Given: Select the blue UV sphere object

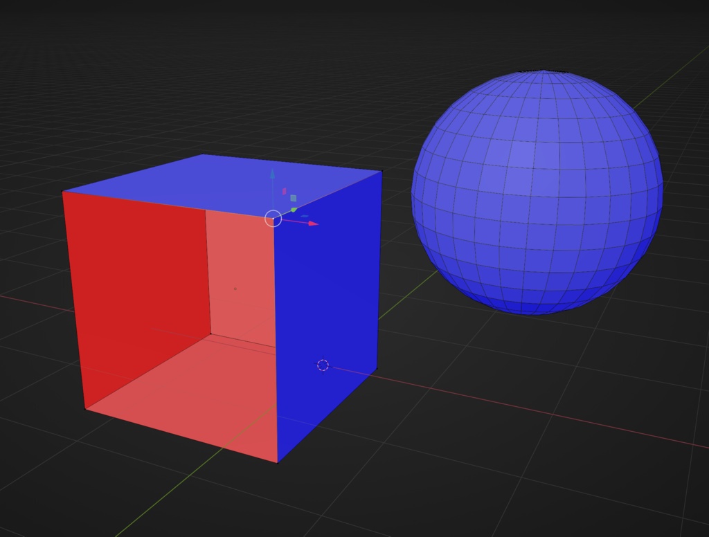Looking at the screenshot, I should point(537,192).
